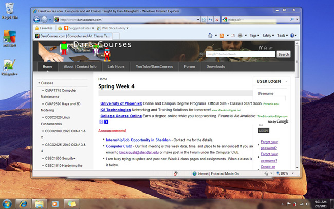Click the red Stop loading icon
Screen dimensions: 334x209
pos(217,20)
